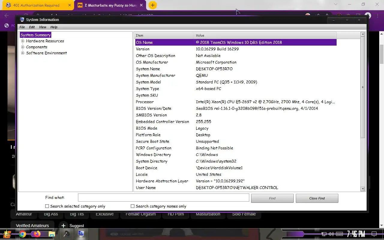Viewport: 384px width, 240px height.
Task: Select the Locale row
Action: click(x=236, y=174)
